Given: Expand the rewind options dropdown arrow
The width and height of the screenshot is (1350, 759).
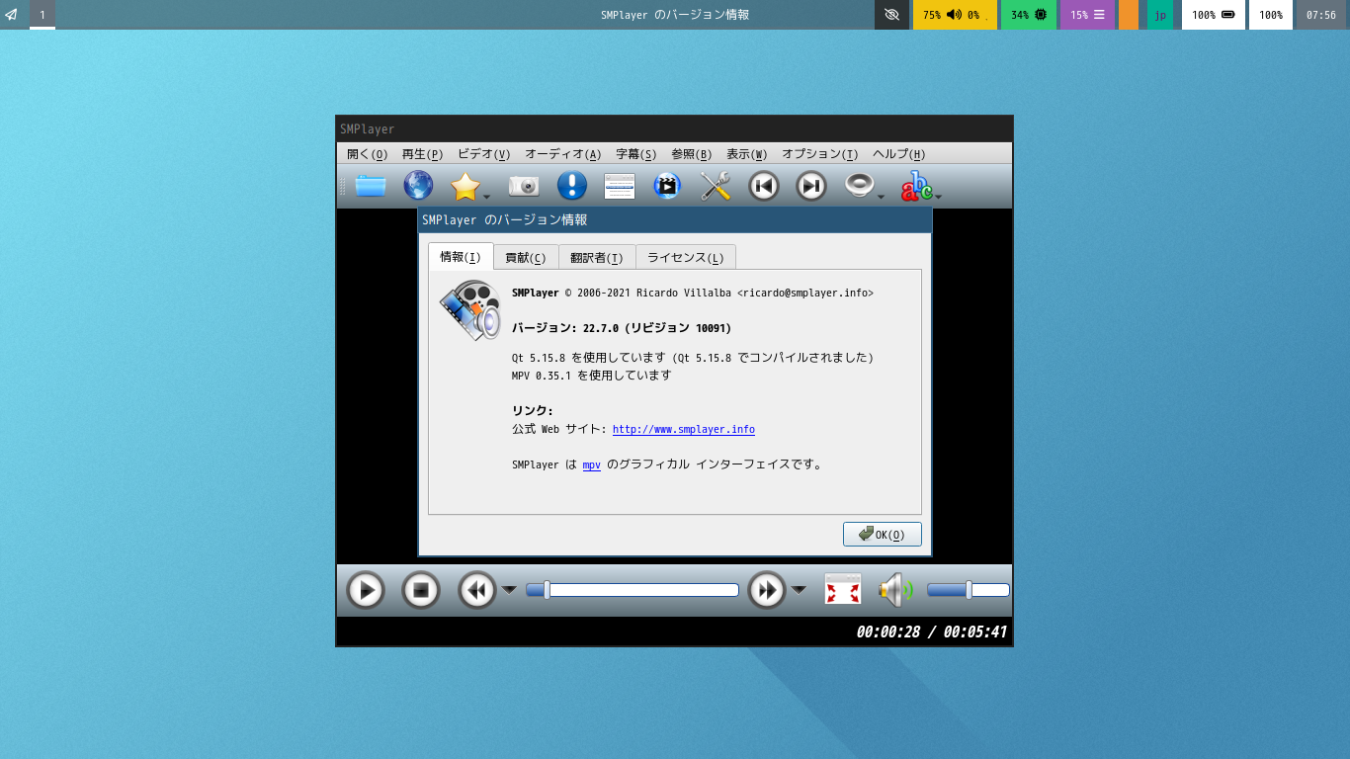Looking at the screenshot, I should pos(509,591).
